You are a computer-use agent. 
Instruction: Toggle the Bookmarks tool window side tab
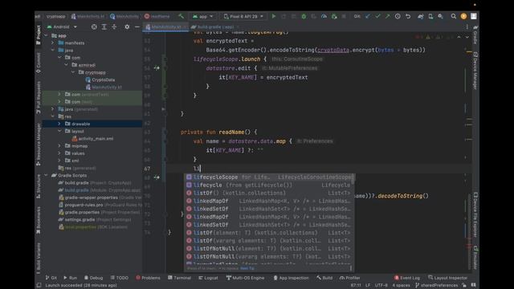point(39,220)
